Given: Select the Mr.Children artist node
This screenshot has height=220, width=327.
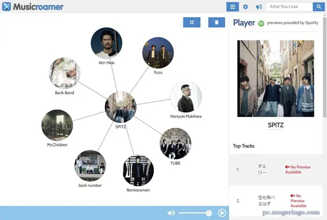Looking at the screenshot, I should [57, 125].
